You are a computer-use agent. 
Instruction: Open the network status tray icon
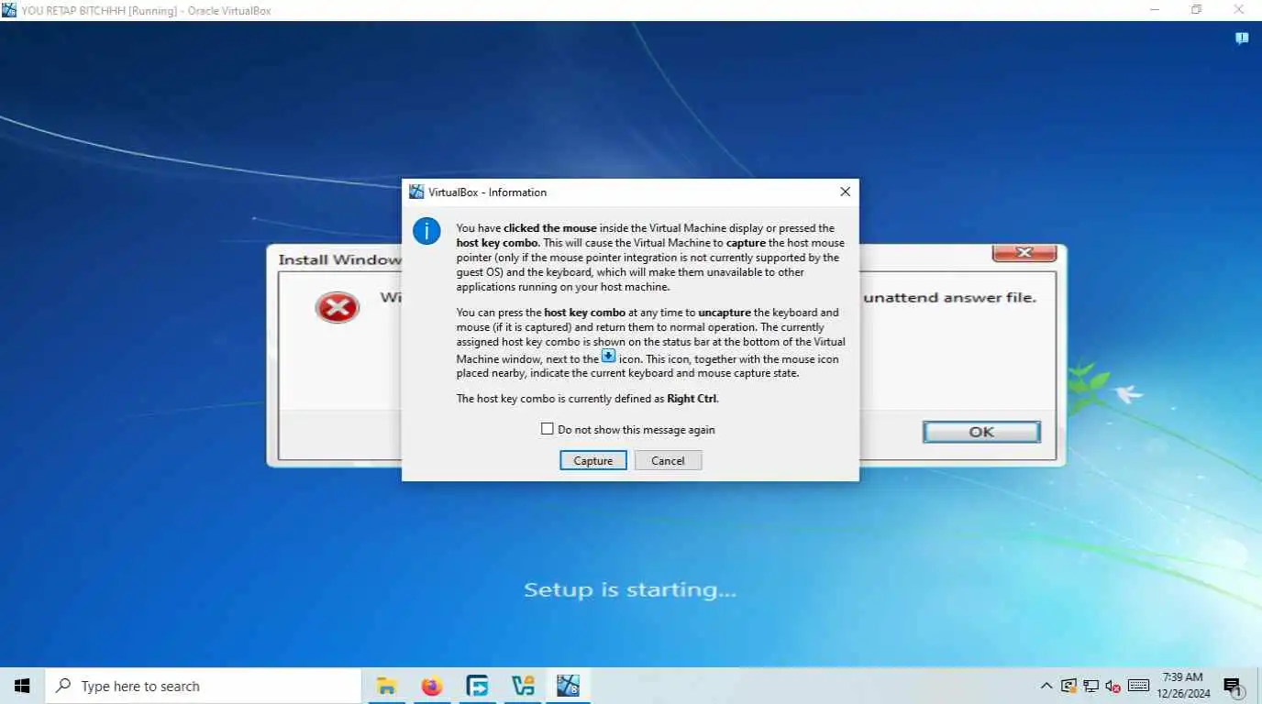(1091, 686)
